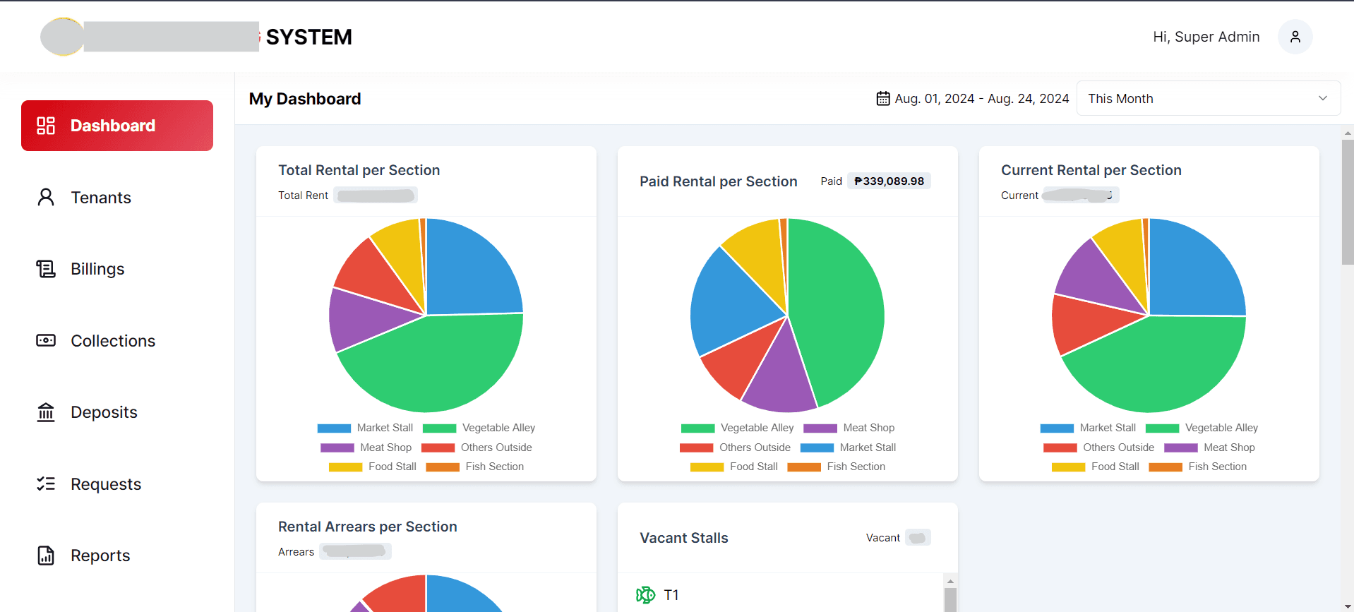Viewport: 1354px width, 612px height.
Task: Toggle Meat Shop legend in Paid Rental chart
Action: 849,428
